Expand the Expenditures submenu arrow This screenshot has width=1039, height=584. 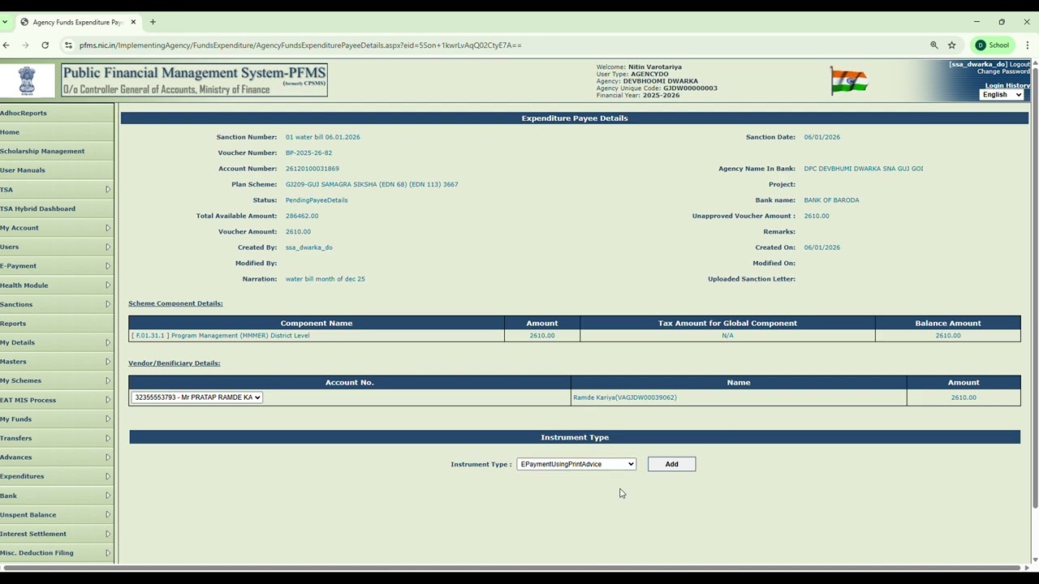click(x=108, y=476)
